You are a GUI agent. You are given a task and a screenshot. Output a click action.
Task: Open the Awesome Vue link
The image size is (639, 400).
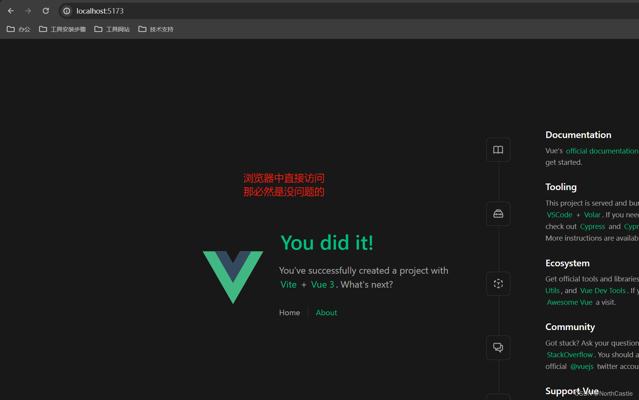[x=570, y=302]
